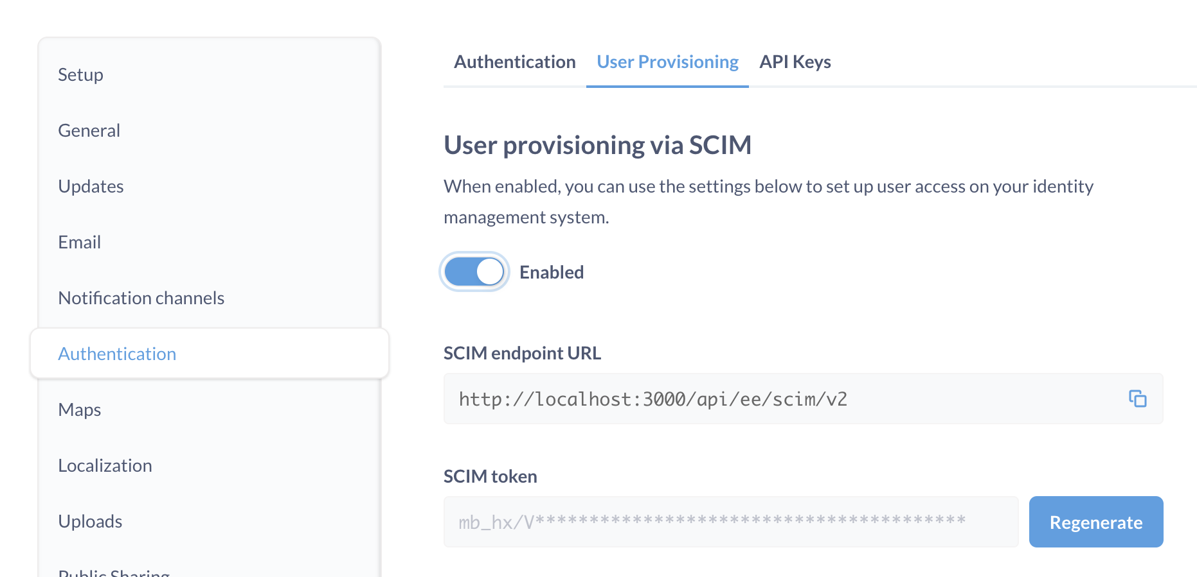Image resolution: width=1197 pixels, height=577 pixels.
Task: Click the SCIM token field label
Action: coord(490,476)
